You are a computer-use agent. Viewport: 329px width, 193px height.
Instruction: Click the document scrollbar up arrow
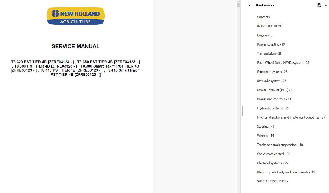tap(238, 1)
